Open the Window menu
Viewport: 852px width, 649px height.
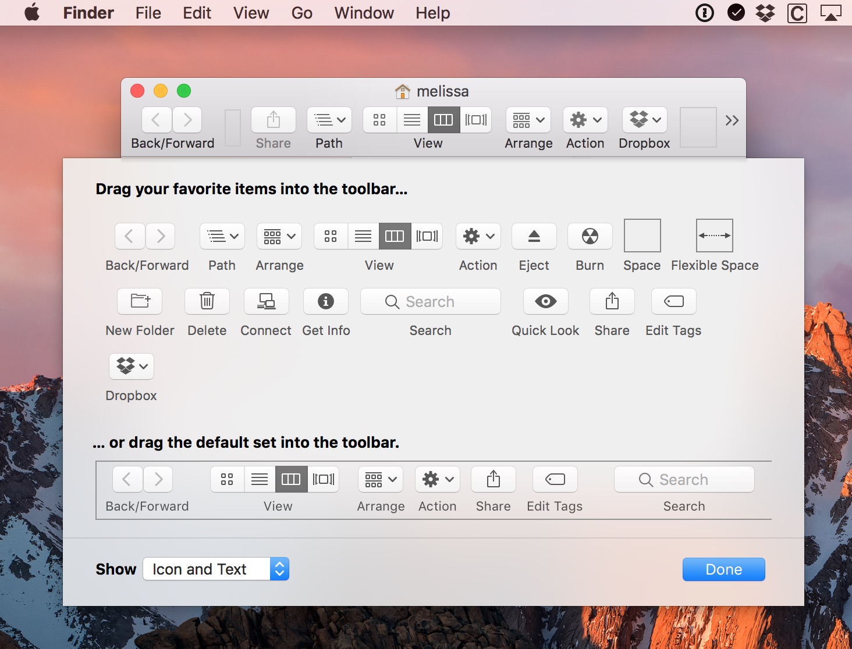tap(364, 13)
